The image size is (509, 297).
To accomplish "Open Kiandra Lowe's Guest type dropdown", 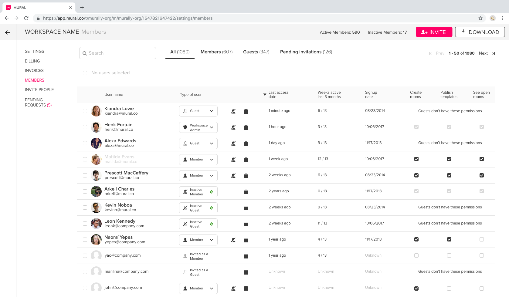I will tap(198, 111).
